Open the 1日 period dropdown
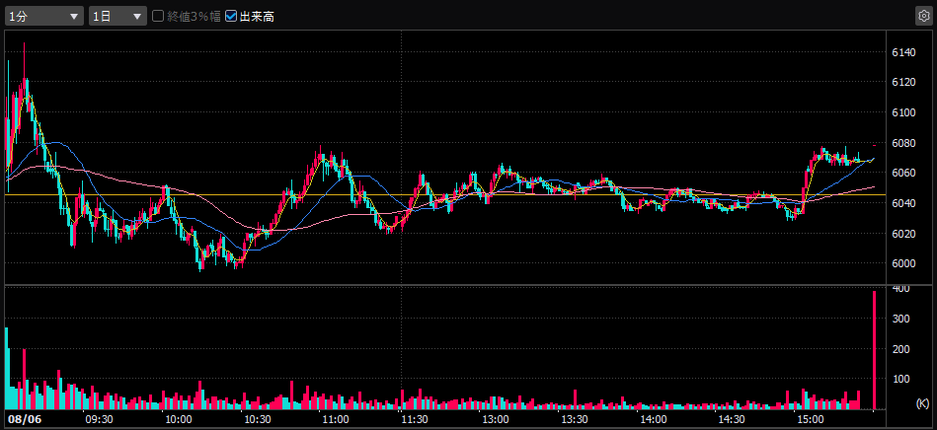The width and height of the screenshot is (937, 430). (117, 17)
